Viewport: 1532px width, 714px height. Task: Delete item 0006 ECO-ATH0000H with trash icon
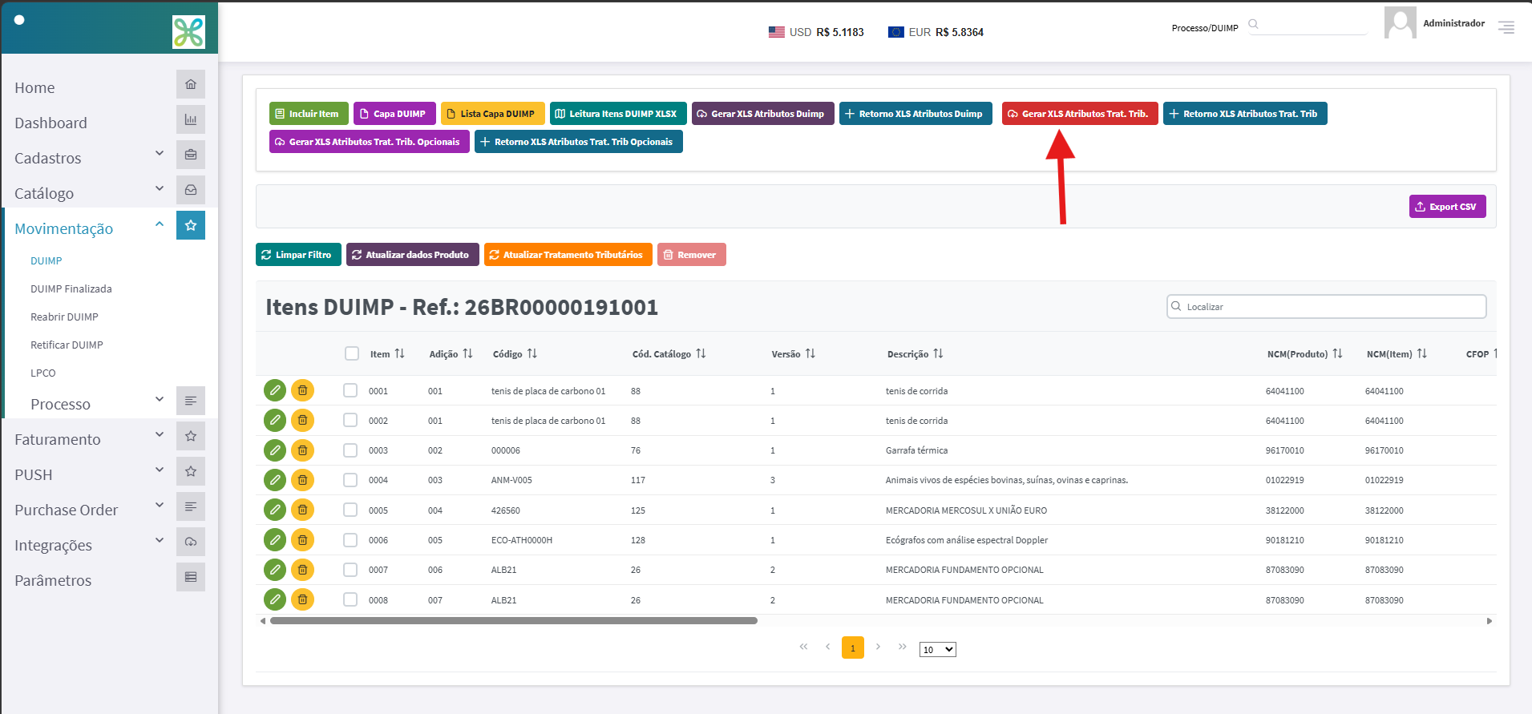tap(302, 540)
